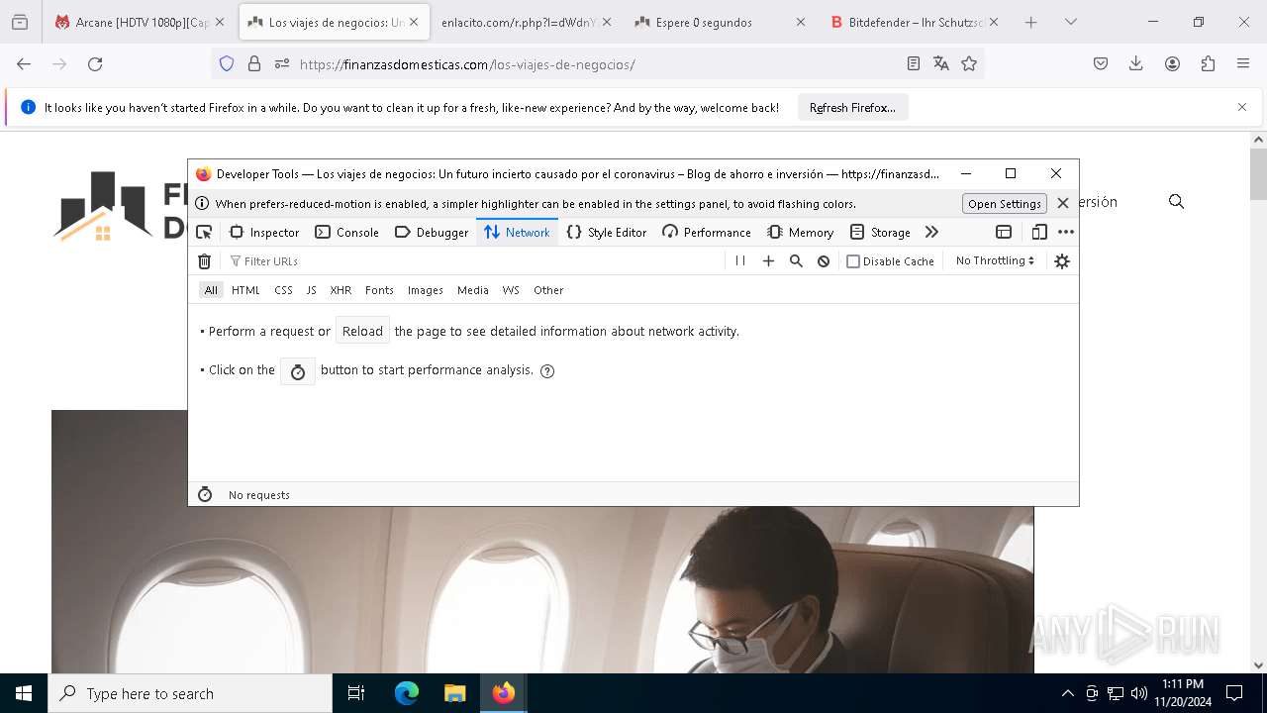Open the Network settings gear menu

(1062, 261)
